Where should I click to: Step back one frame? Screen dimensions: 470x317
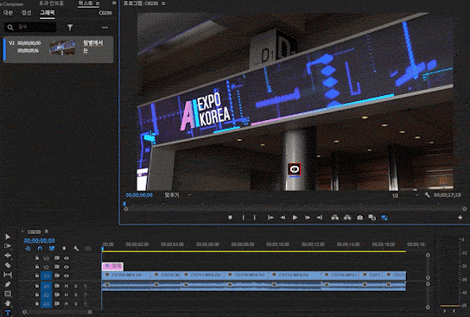pos(283,218)
